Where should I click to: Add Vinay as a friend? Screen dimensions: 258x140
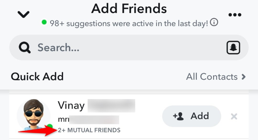pos(191,116)
